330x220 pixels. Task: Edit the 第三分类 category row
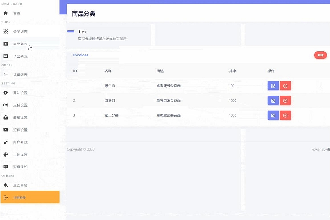[x=273, y=115]
